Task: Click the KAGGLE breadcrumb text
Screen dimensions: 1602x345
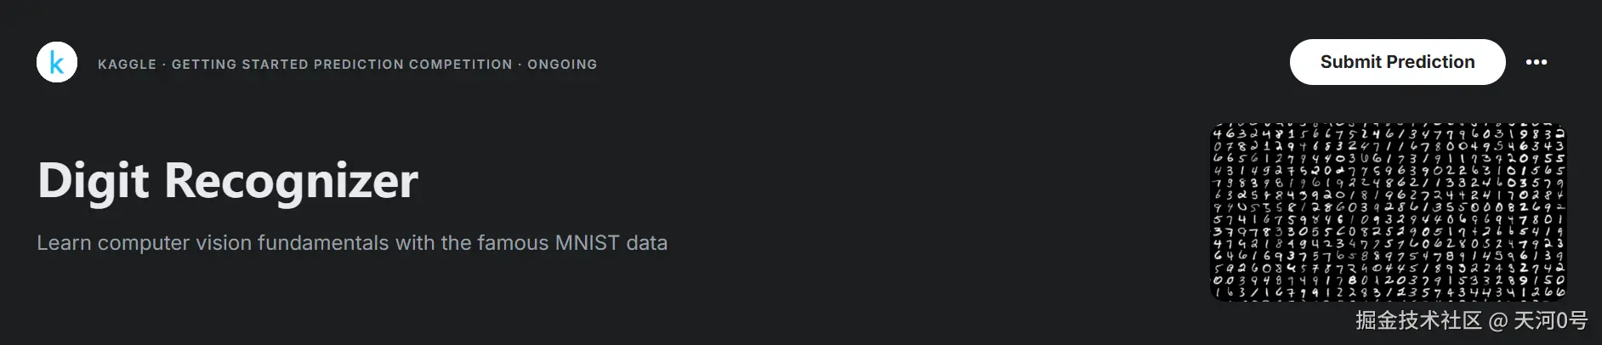Action: pyautogui.click(x=127, y=65)
